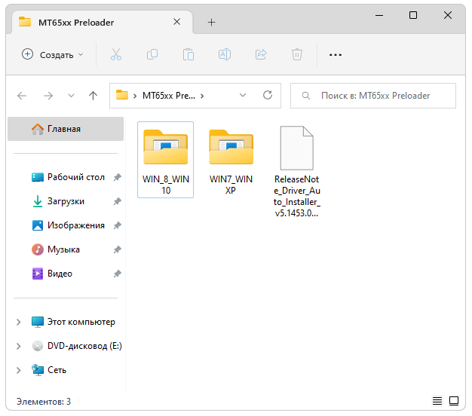Close the MT65xx Preloader tab
472x416 pixels.
(177, 22)
